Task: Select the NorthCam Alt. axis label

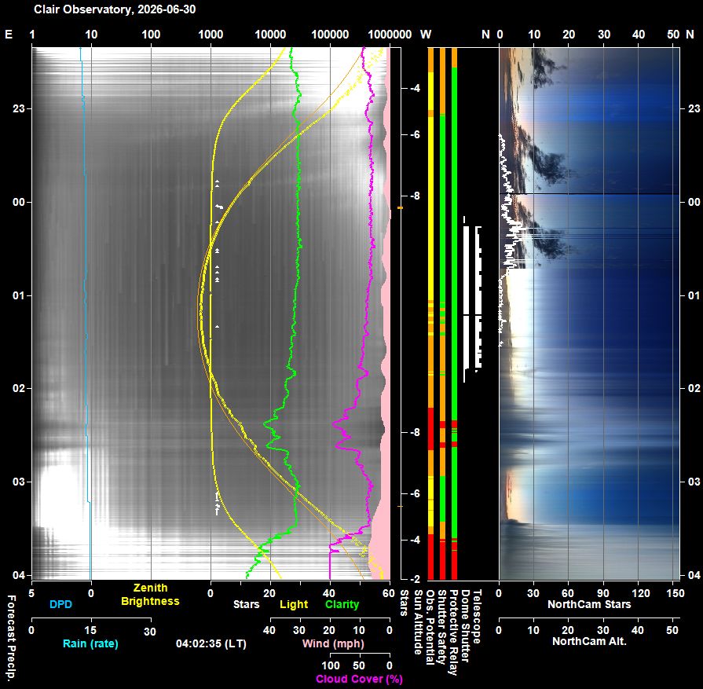Action: click(x=589, y=641)
